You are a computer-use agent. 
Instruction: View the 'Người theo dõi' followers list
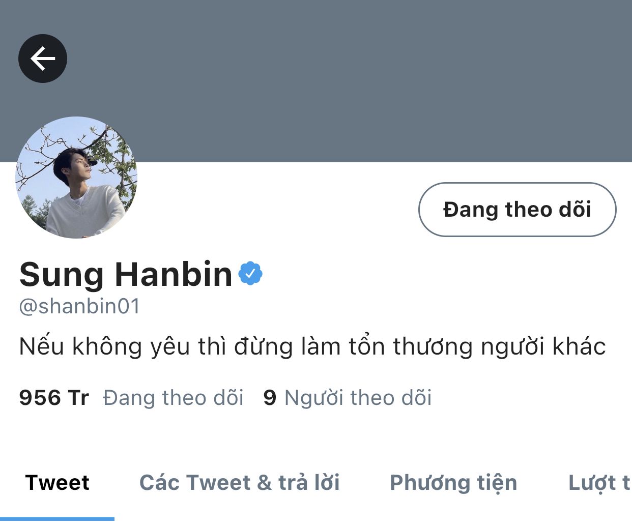click(358, 398)
